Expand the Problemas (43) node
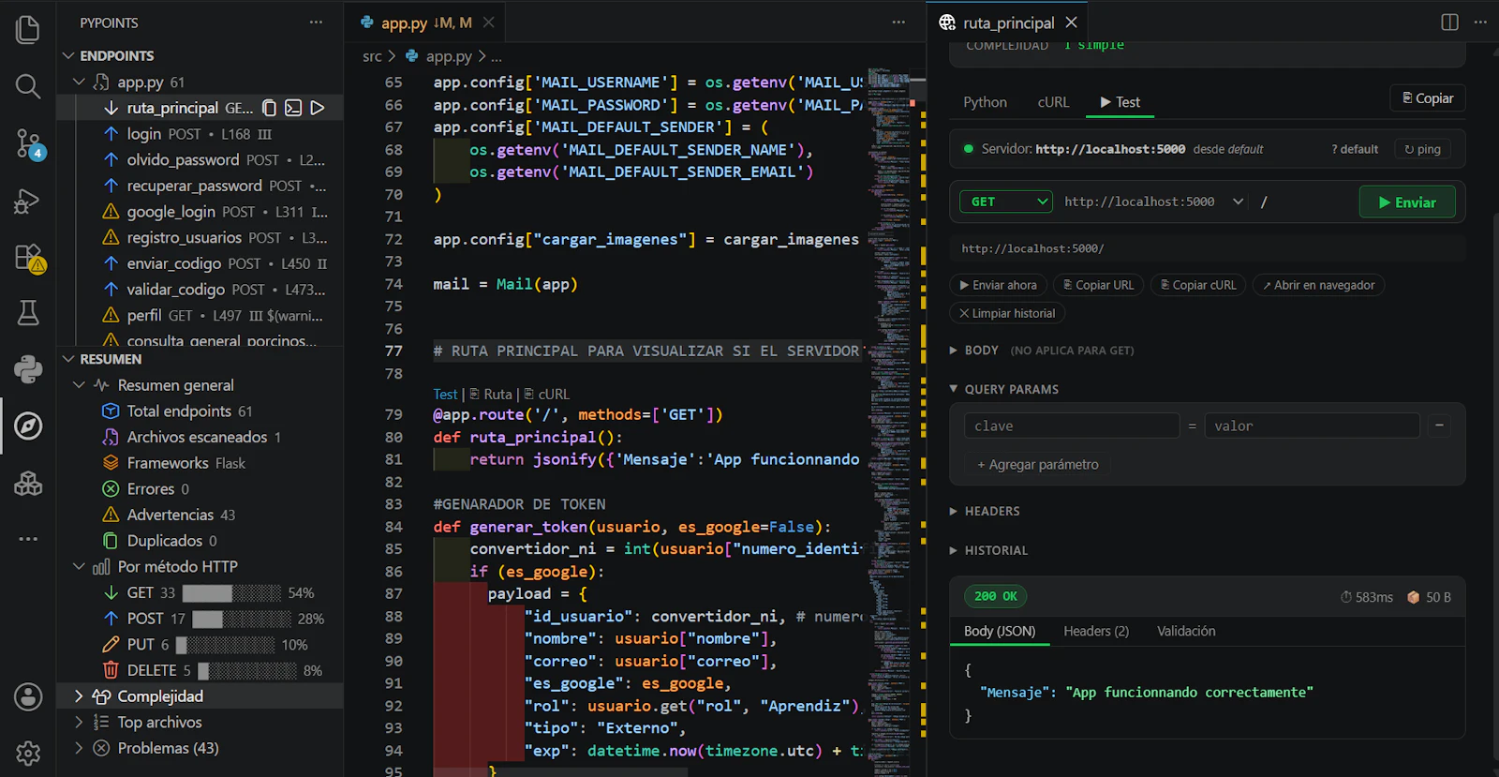 (x=80, y=749)
